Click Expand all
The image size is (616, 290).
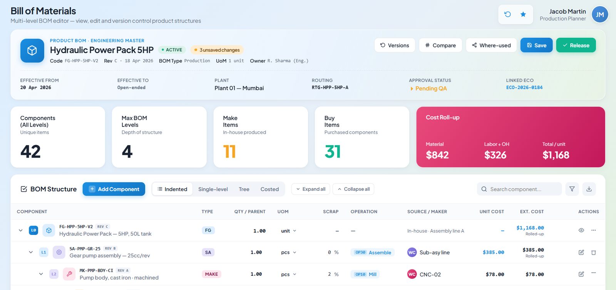pos(311,189)
